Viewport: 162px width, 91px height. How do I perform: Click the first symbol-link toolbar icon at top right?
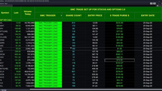tap(151, 4)
